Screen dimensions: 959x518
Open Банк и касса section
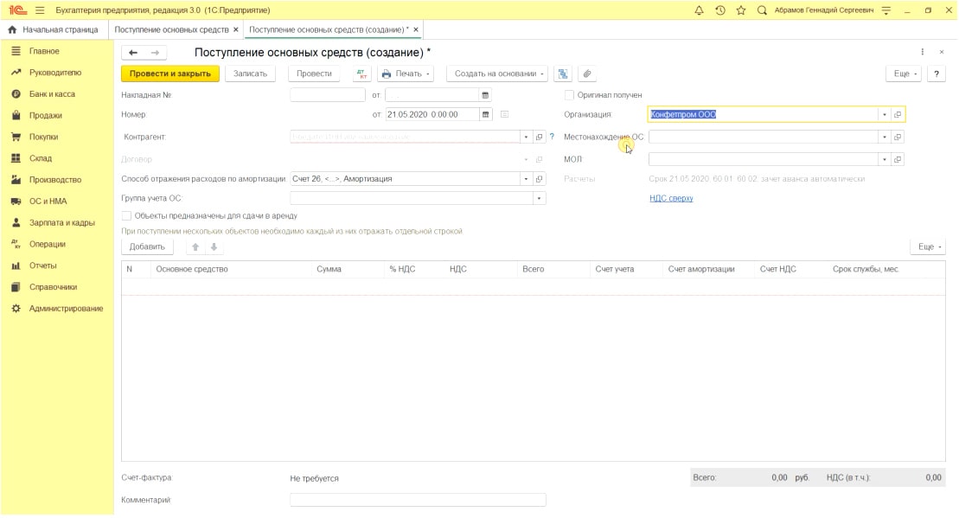(x=52, y=94)
